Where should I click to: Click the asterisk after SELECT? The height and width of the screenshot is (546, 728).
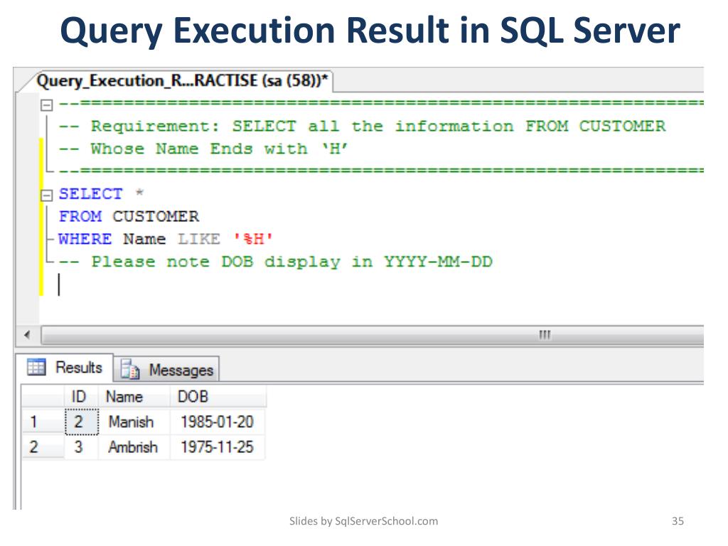click(139, 193)
